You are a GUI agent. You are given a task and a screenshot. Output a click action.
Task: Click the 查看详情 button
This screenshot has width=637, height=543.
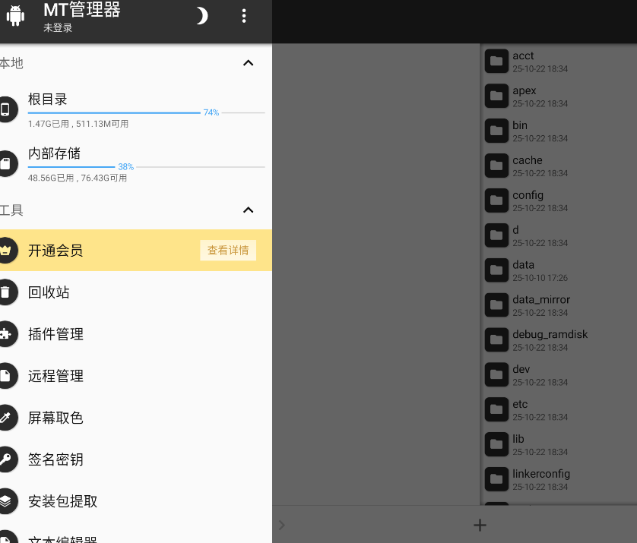point(228,251)
